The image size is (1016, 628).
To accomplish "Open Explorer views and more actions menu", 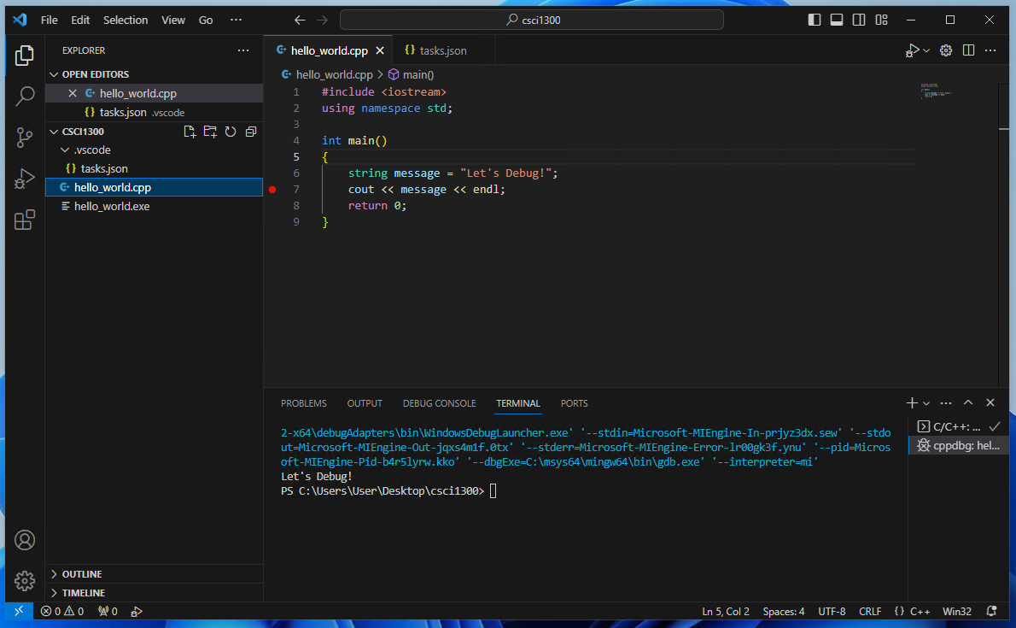I will 243,50.
